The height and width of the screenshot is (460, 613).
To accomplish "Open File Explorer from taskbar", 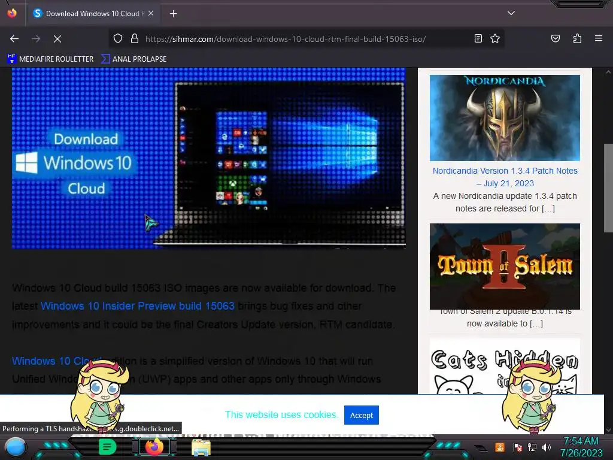I will [201, 447].
